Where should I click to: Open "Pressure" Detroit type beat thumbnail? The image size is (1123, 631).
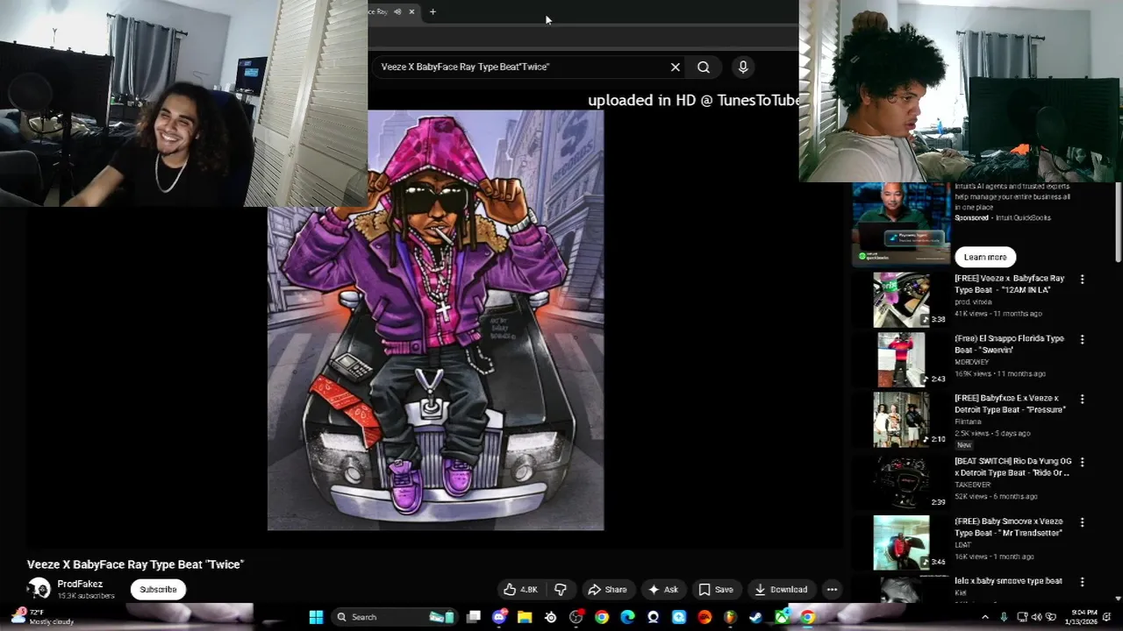[901, 419]
